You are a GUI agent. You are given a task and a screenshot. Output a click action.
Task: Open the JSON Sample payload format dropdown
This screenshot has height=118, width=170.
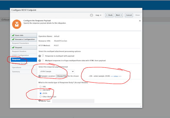[x=57, y=71]
